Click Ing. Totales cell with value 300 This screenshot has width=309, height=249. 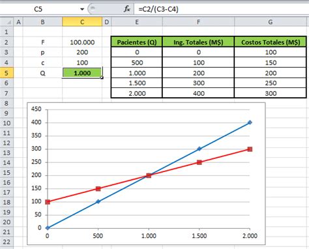point(198,83)
